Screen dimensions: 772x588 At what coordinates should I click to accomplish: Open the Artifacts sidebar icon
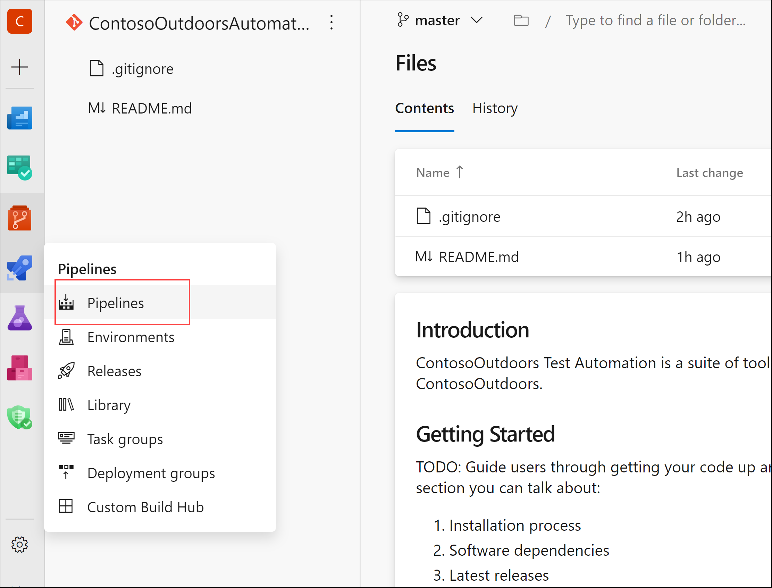coord(19,368)
